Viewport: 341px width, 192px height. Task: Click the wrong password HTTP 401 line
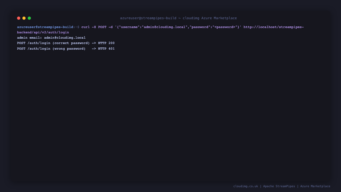pyautogui.click(x=66, y=49)
